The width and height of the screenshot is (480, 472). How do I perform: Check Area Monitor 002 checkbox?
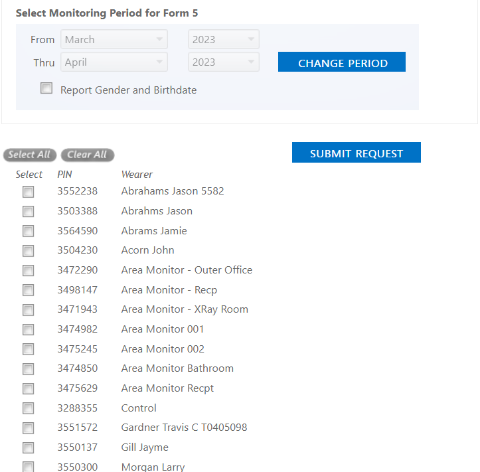click(28, 349)
